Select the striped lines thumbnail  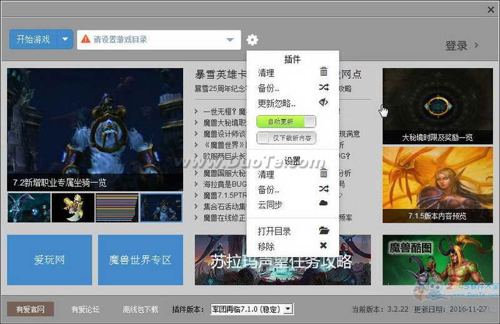point(117,208)
